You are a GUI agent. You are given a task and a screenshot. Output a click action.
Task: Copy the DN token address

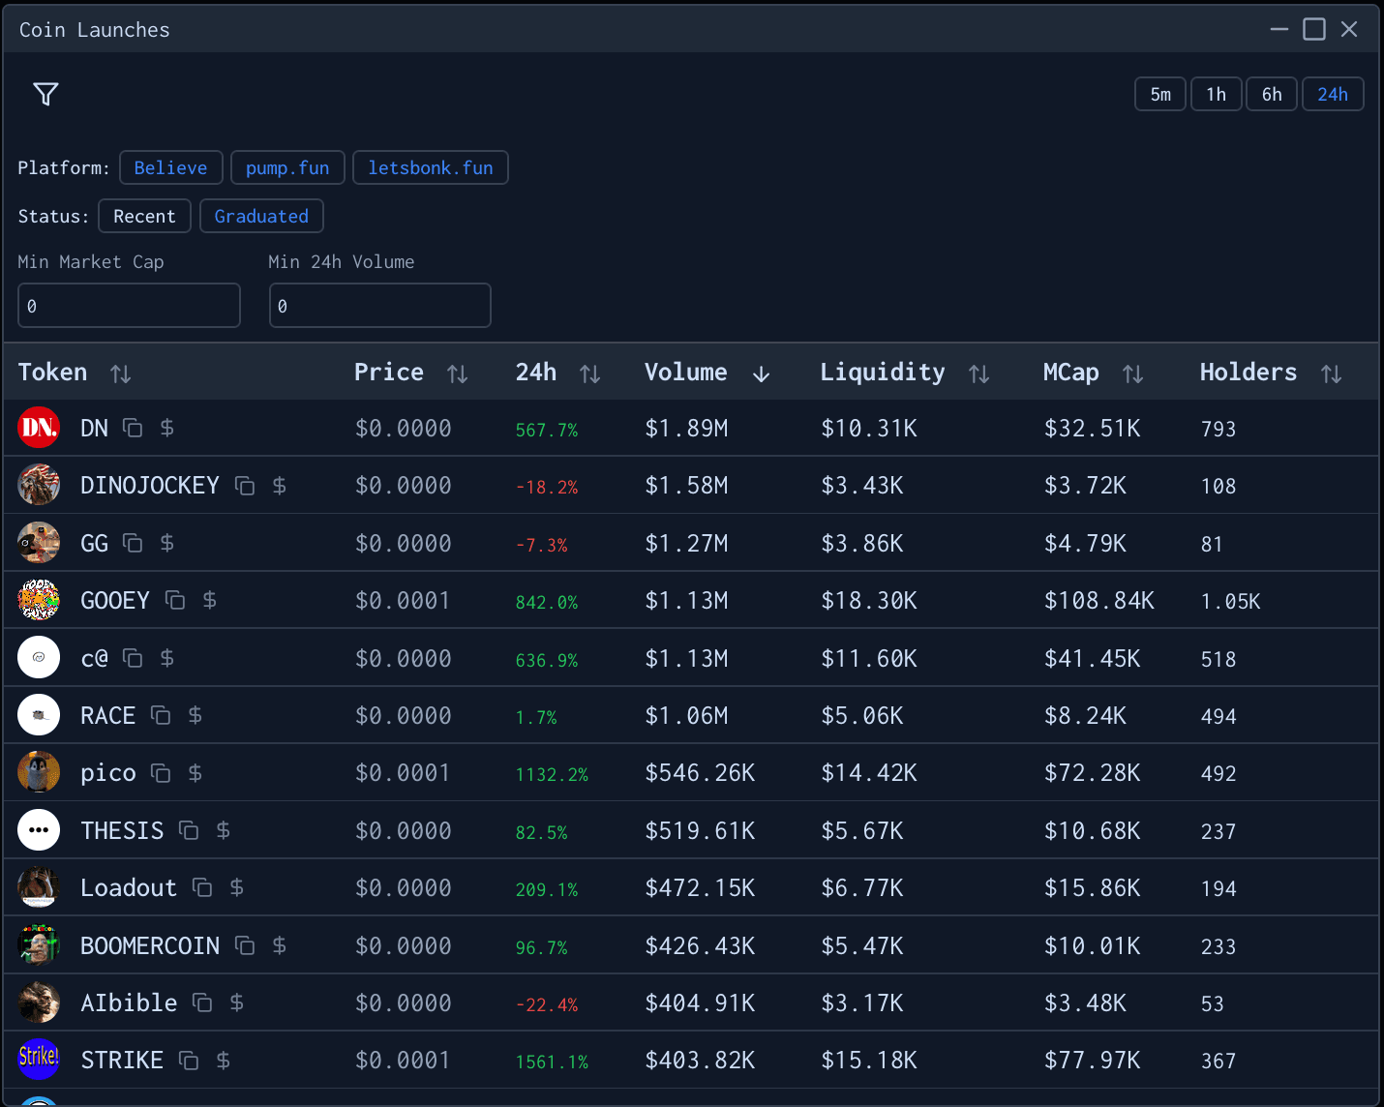pos(132,428)
